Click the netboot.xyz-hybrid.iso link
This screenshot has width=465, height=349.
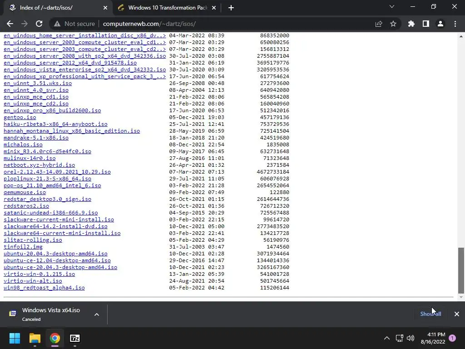point(39,165)
